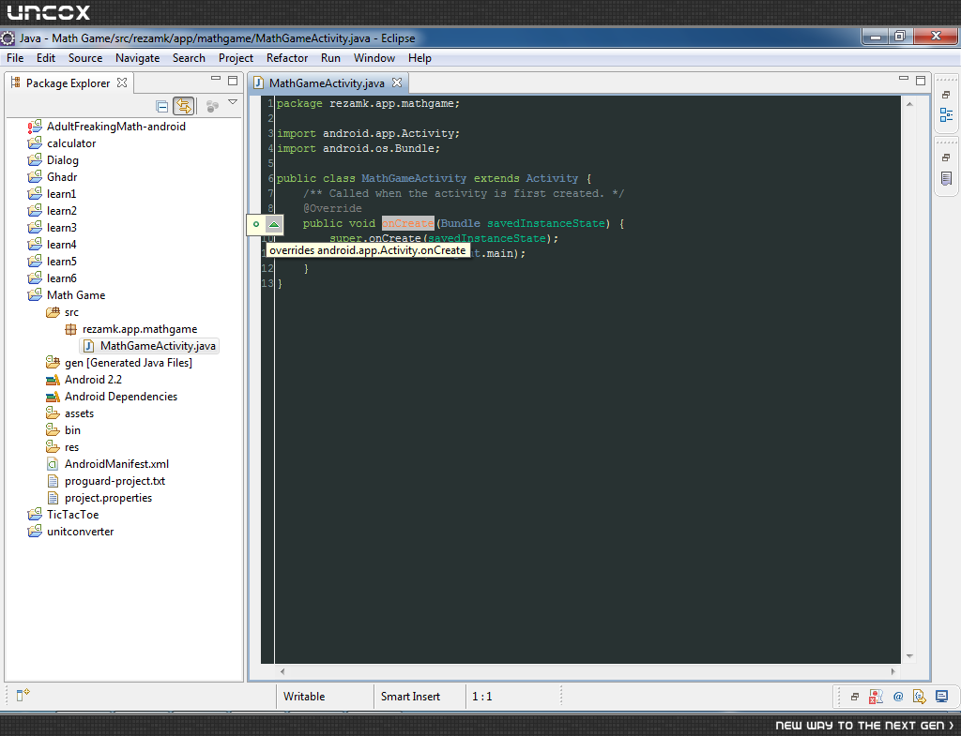Open the Navigate menu
Screen dimensions: 961x736
[137, 58]
